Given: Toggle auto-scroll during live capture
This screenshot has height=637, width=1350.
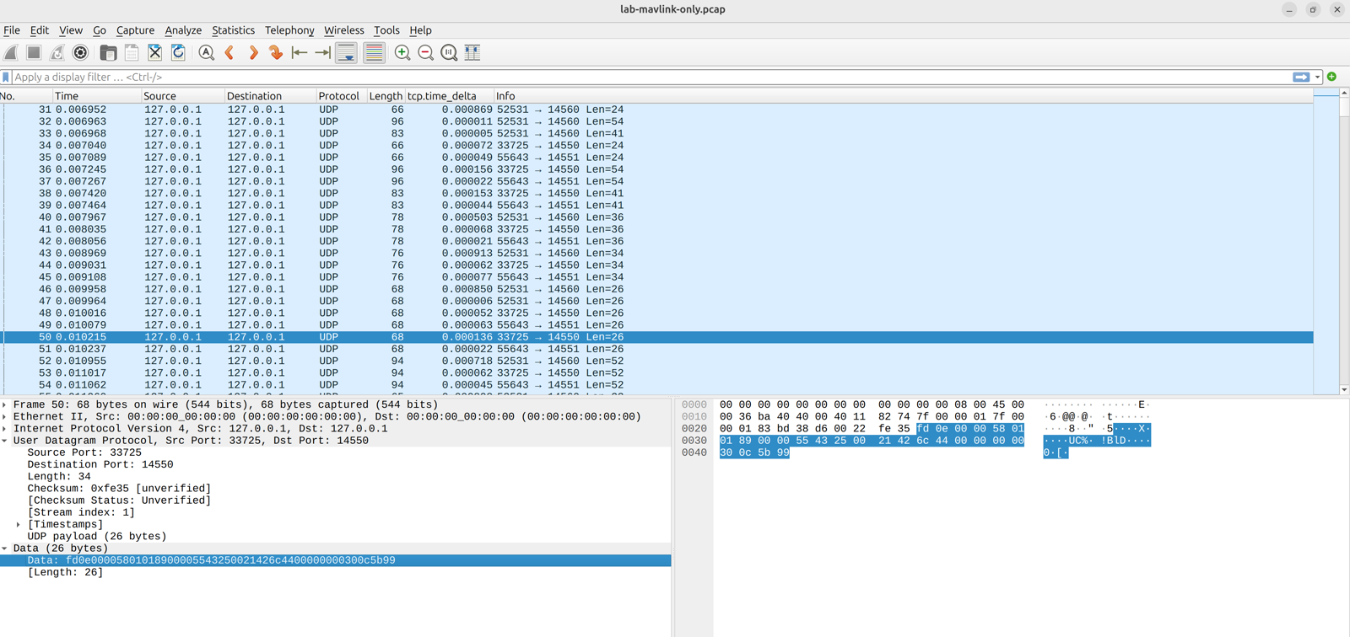Looking at the screenshot, I should [347, 52].
